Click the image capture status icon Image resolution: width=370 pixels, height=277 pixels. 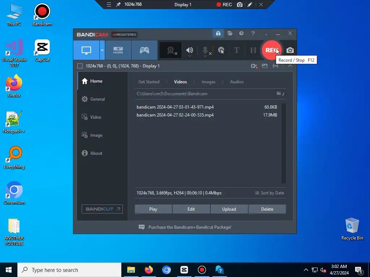point(264,66)
